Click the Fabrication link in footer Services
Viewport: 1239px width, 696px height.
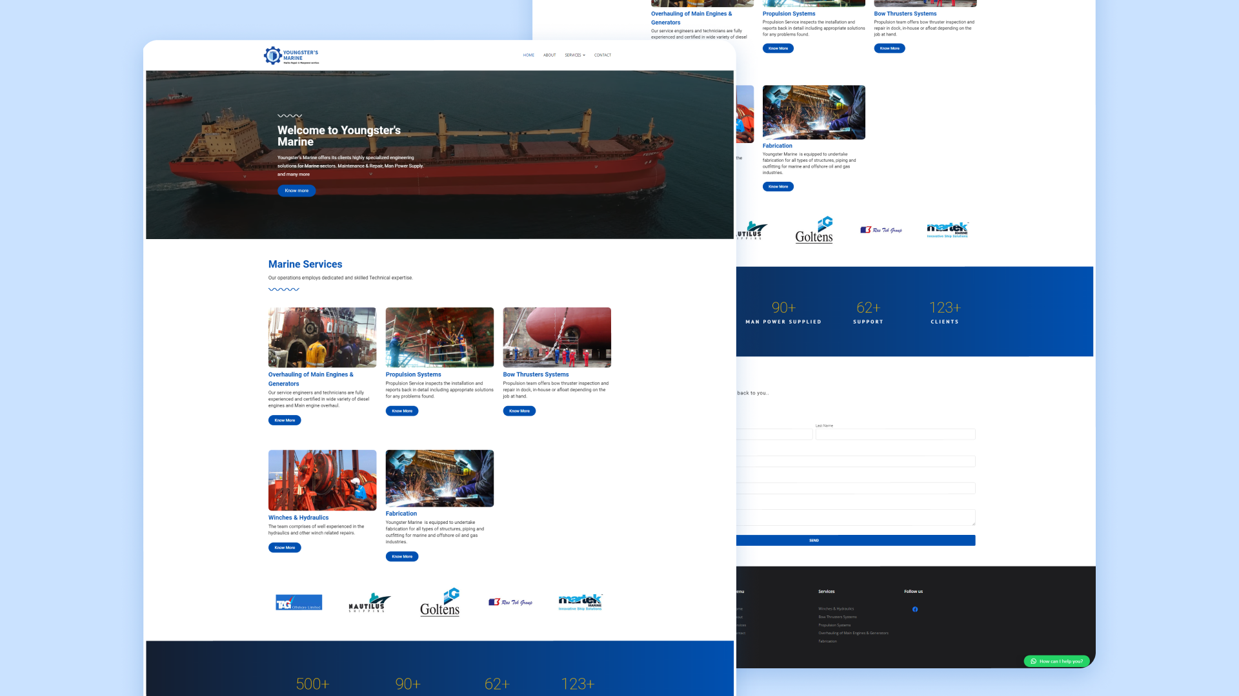827,641
